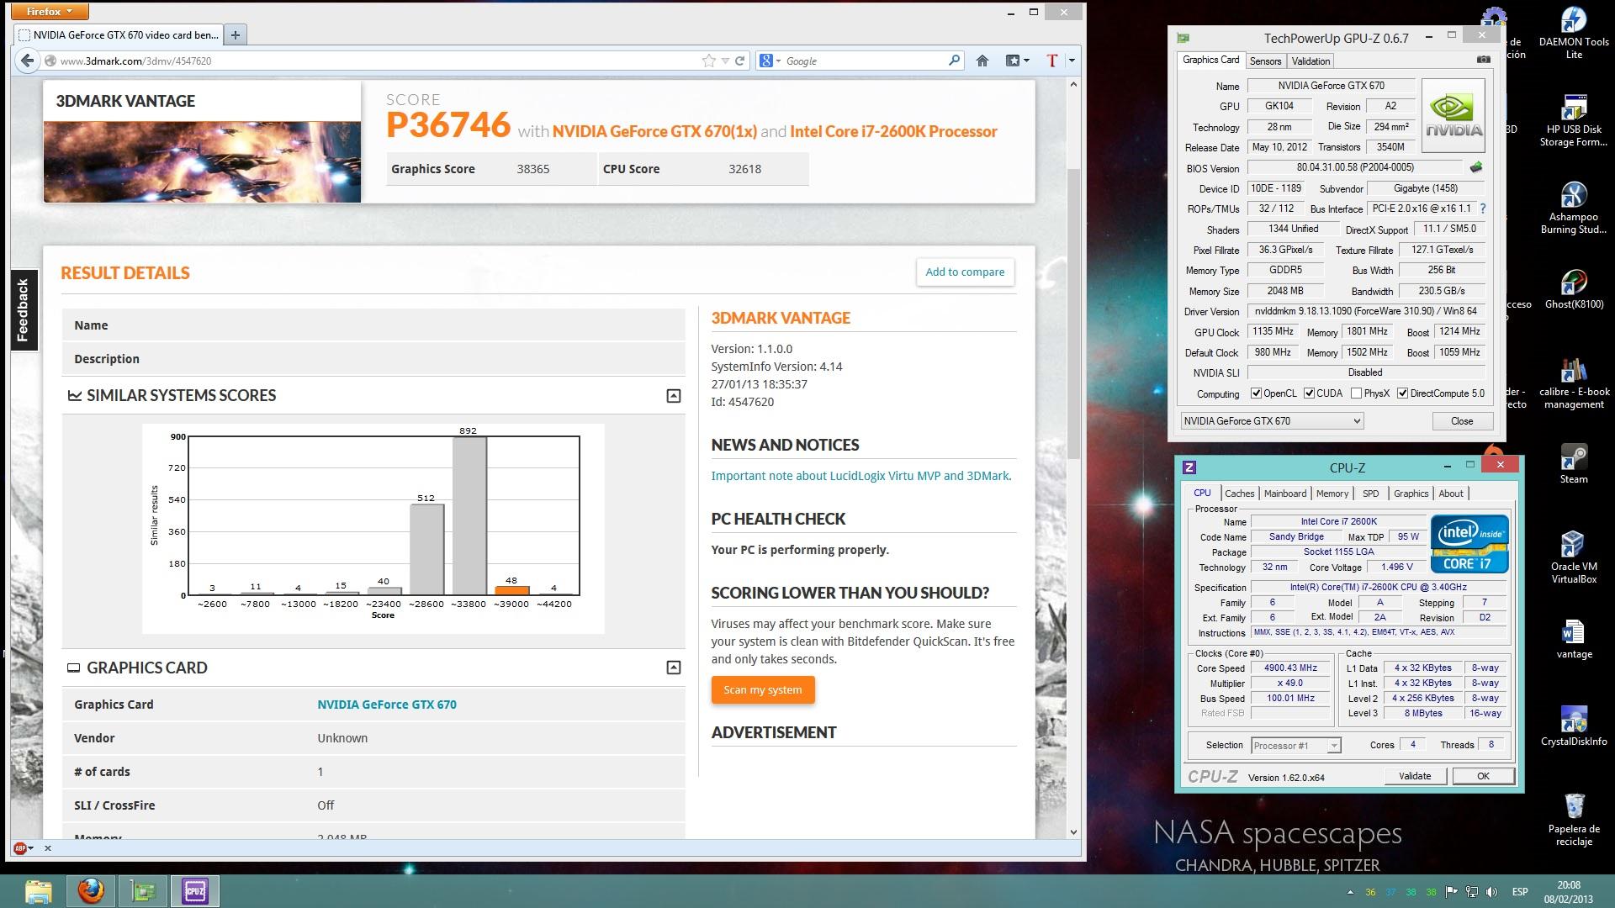Image resolution: width=1615 pixels, height=908 pixels.
Task: Switch to the Mainboard tab in CPU-Z
Action: point(1284,494)
